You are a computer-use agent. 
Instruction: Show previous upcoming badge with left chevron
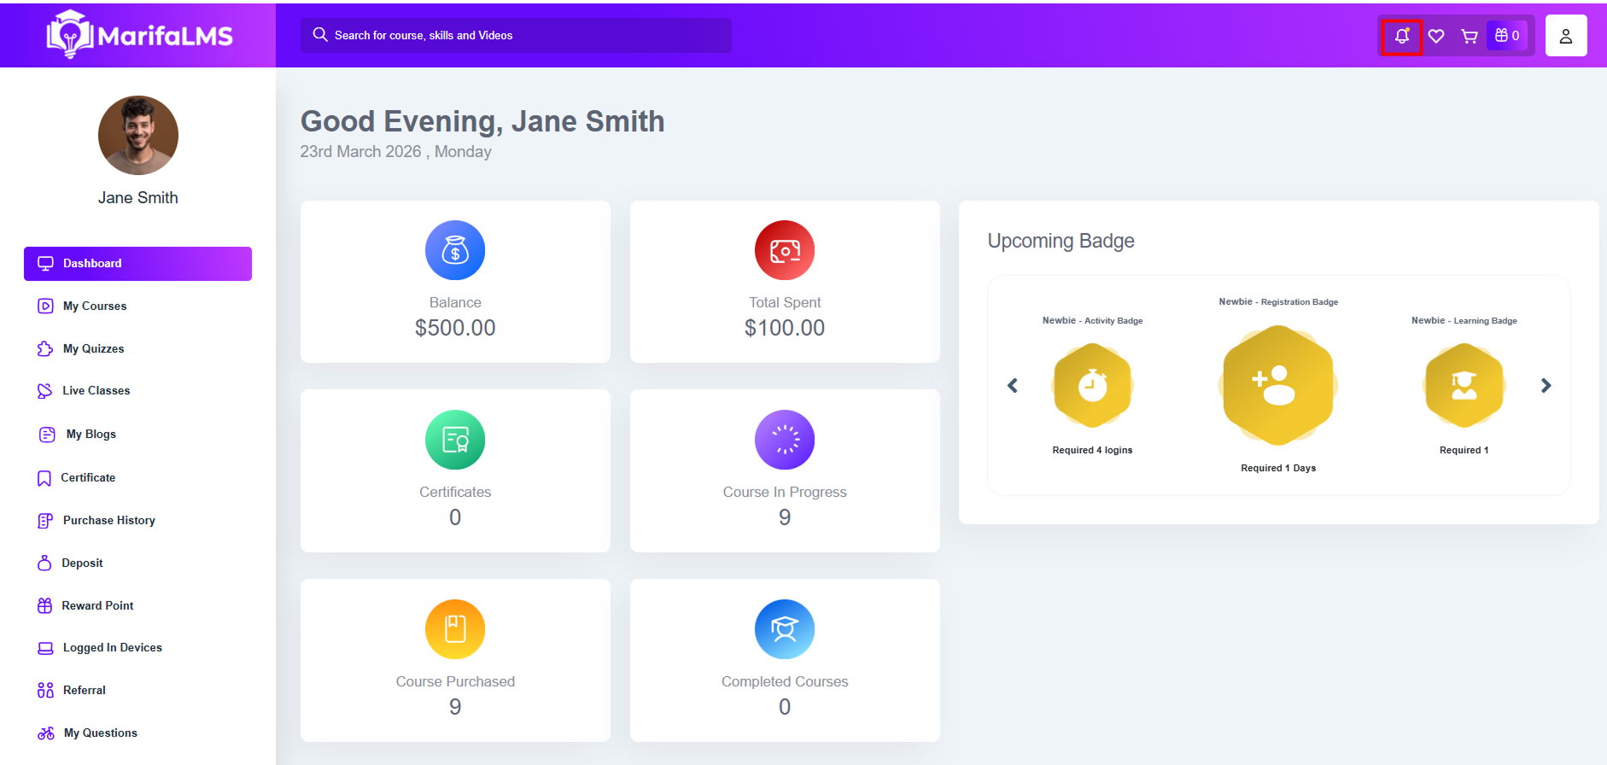1013,385
